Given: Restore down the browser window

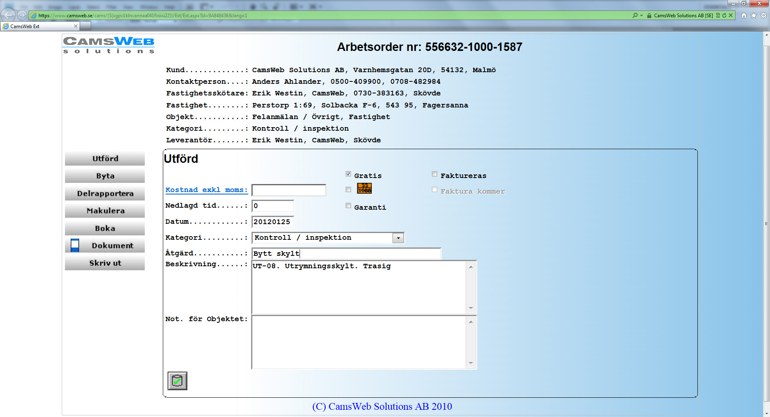Looking at the screenshot, I should [744, 4].
